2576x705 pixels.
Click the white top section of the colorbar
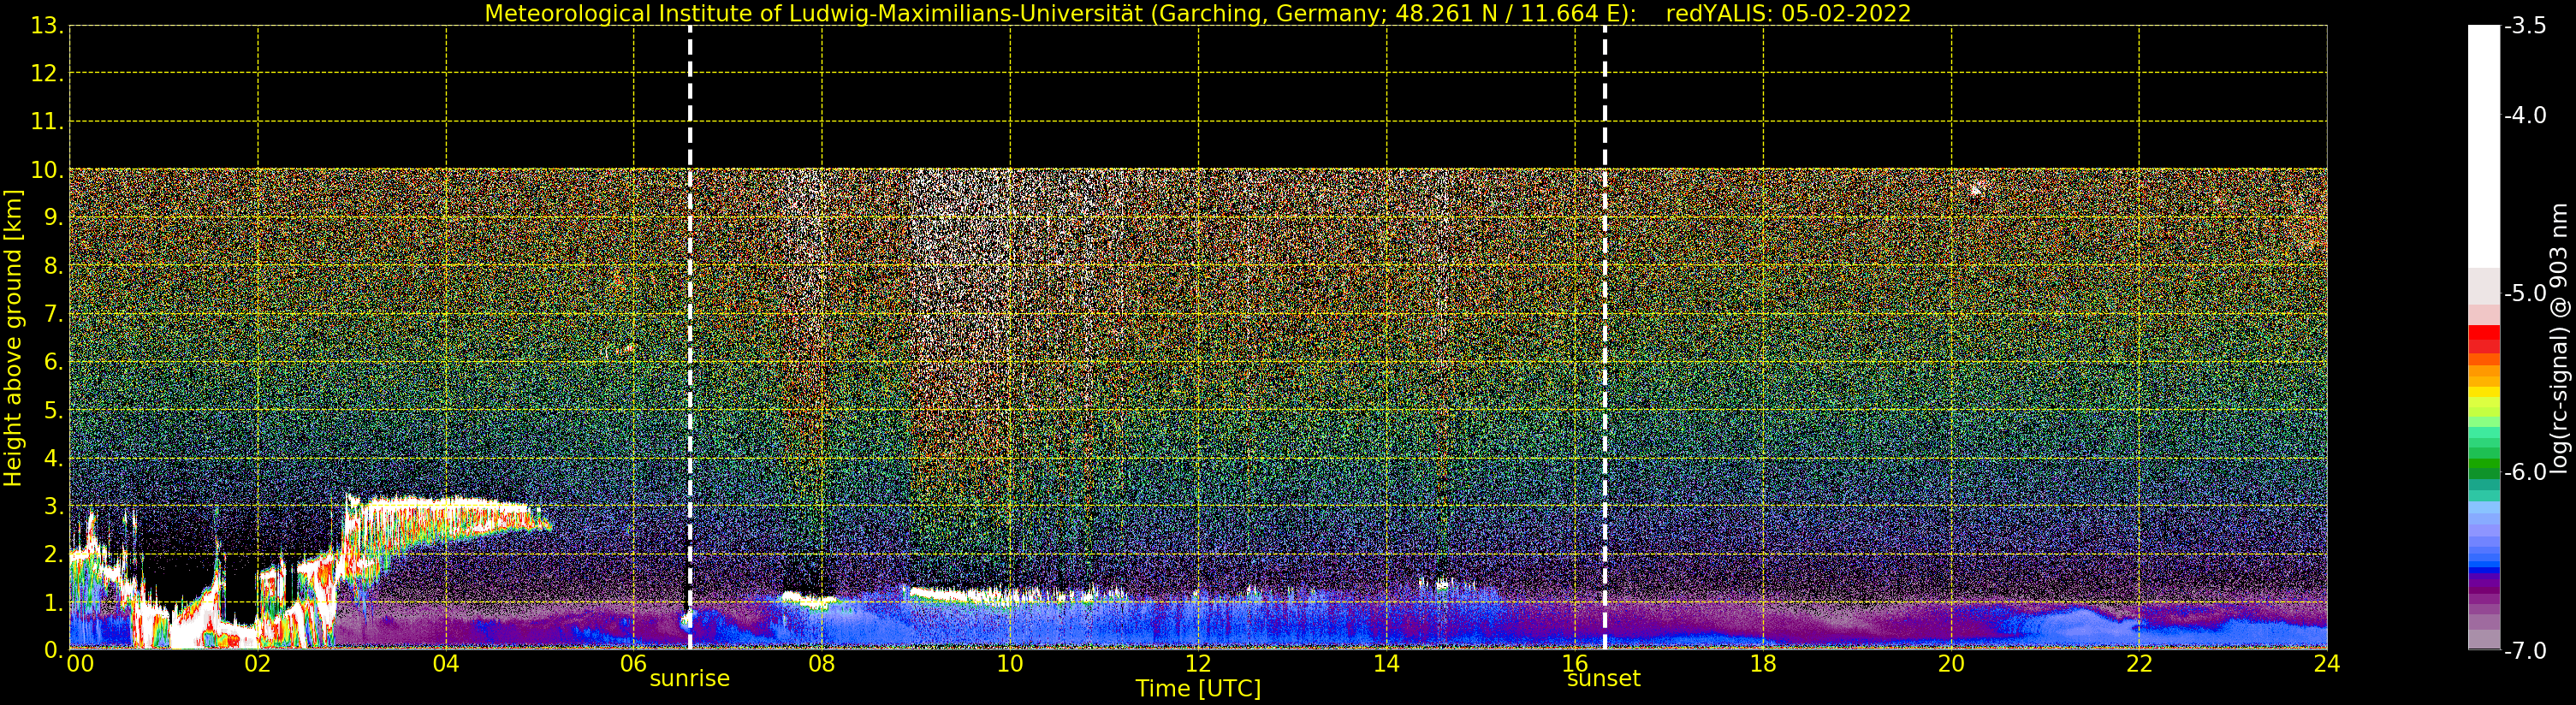coord(2484,146)
